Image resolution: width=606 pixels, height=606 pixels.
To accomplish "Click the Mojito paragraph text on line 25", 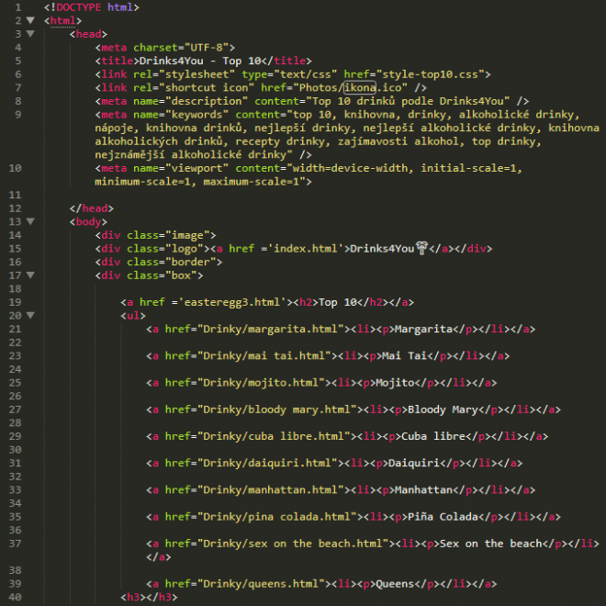I will pos(395,383).
